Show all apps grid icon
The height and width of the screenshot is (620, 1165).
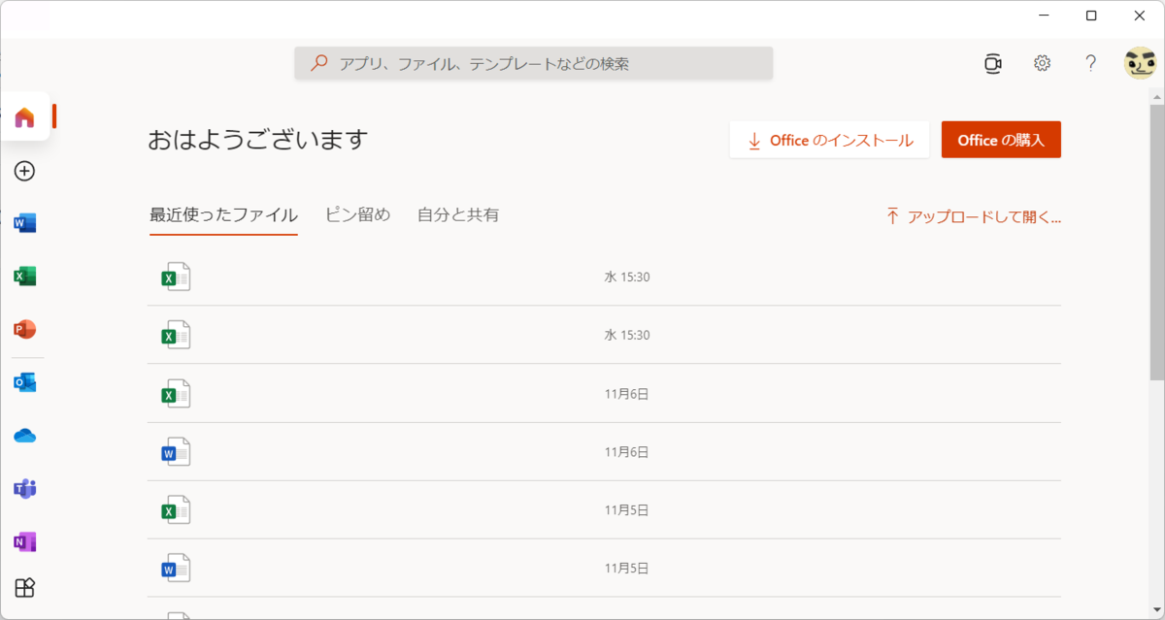coord(25,588)
